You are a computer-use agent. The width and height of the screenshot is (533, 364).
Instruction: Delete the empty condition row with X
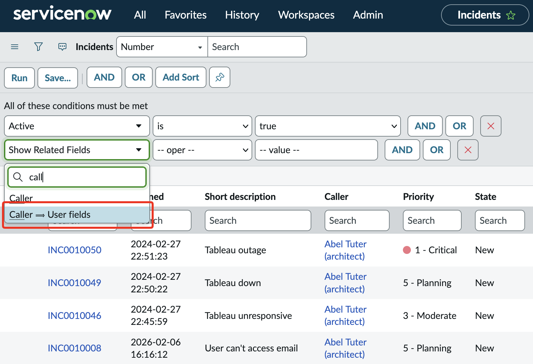pos(468,150)
